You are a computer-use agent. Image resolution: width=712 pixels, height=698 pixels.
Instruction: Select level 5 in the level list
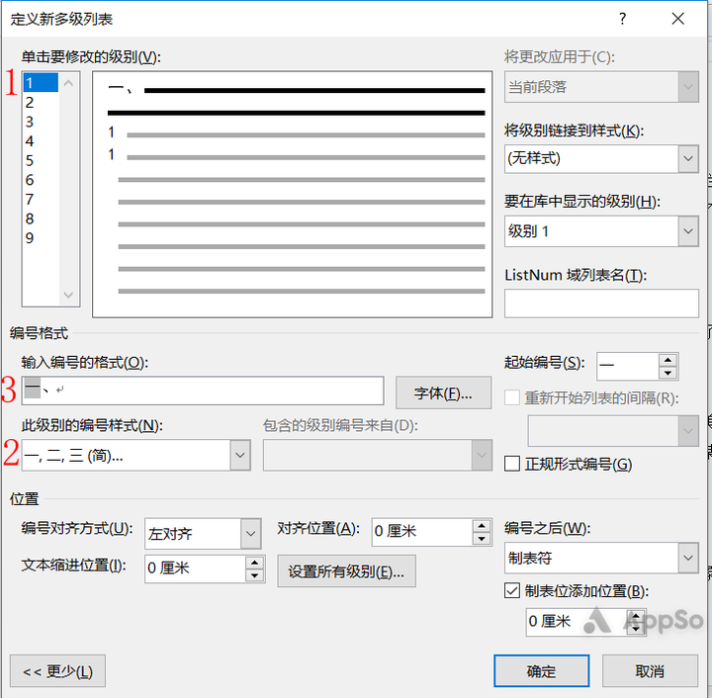coord(41,160)
